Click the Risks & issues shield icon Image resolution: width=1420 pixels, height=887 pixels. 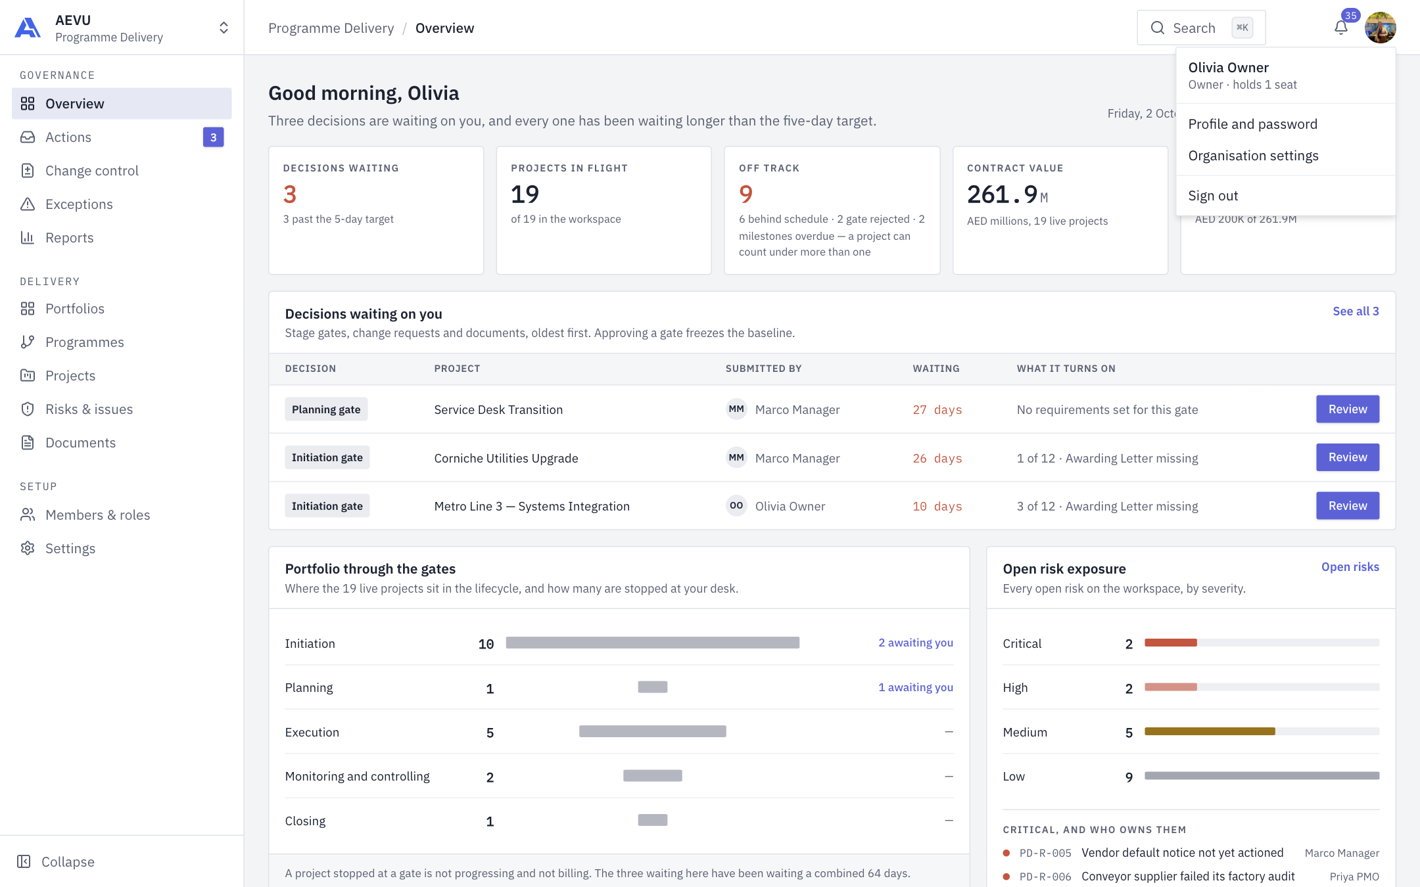[28, 409]
